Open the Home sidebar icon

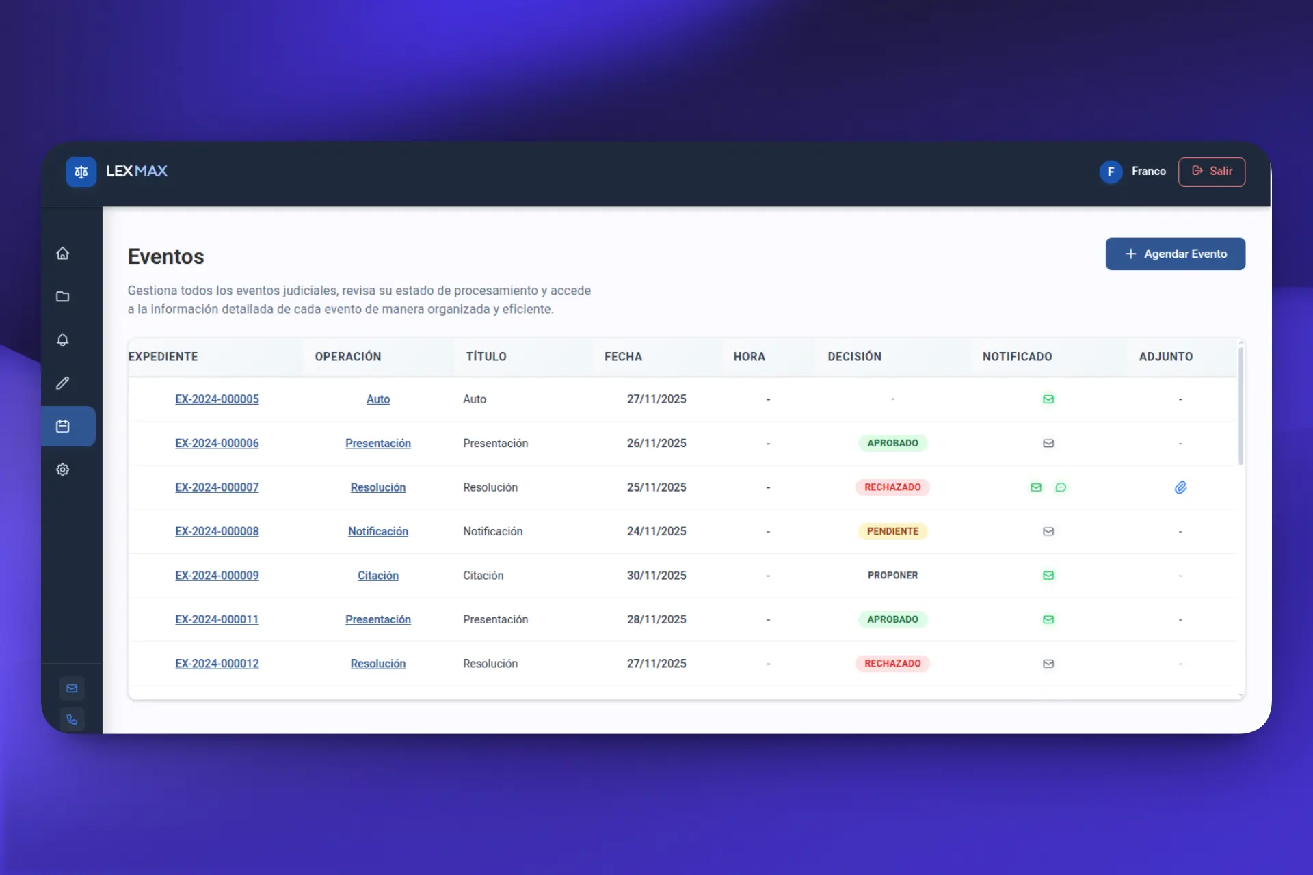63,254
